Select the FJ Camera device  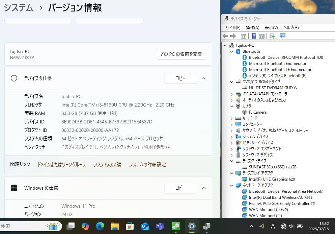(x=258, y=112)
